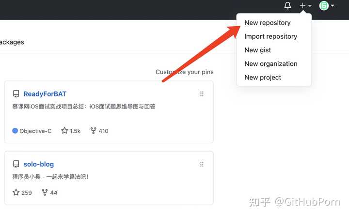Open the plus create-new dropdown
The height and width of the screenshot is (216, 349).
(305, 5)
